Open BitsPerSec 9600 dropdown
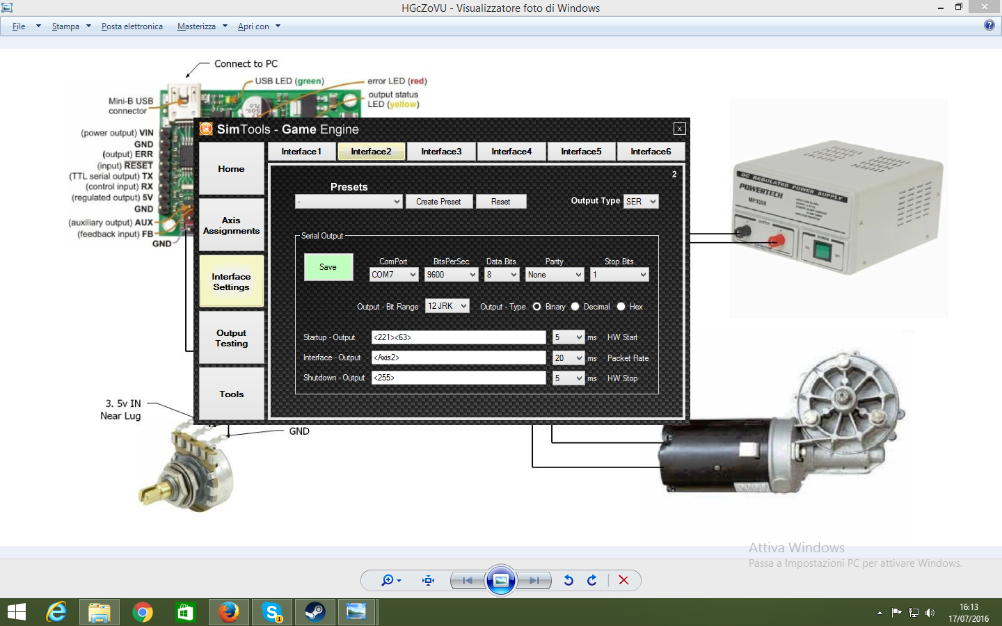 pos(452,275)
